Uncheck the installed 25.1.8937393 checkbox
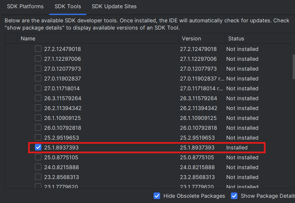The width and height of the screenshot is (295, 203). [38, 148]
